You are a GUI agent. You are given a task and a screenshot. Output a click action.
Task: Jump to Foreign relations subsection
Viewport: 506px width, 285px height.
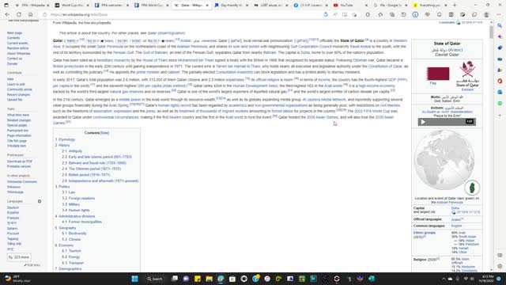[81, 199]
